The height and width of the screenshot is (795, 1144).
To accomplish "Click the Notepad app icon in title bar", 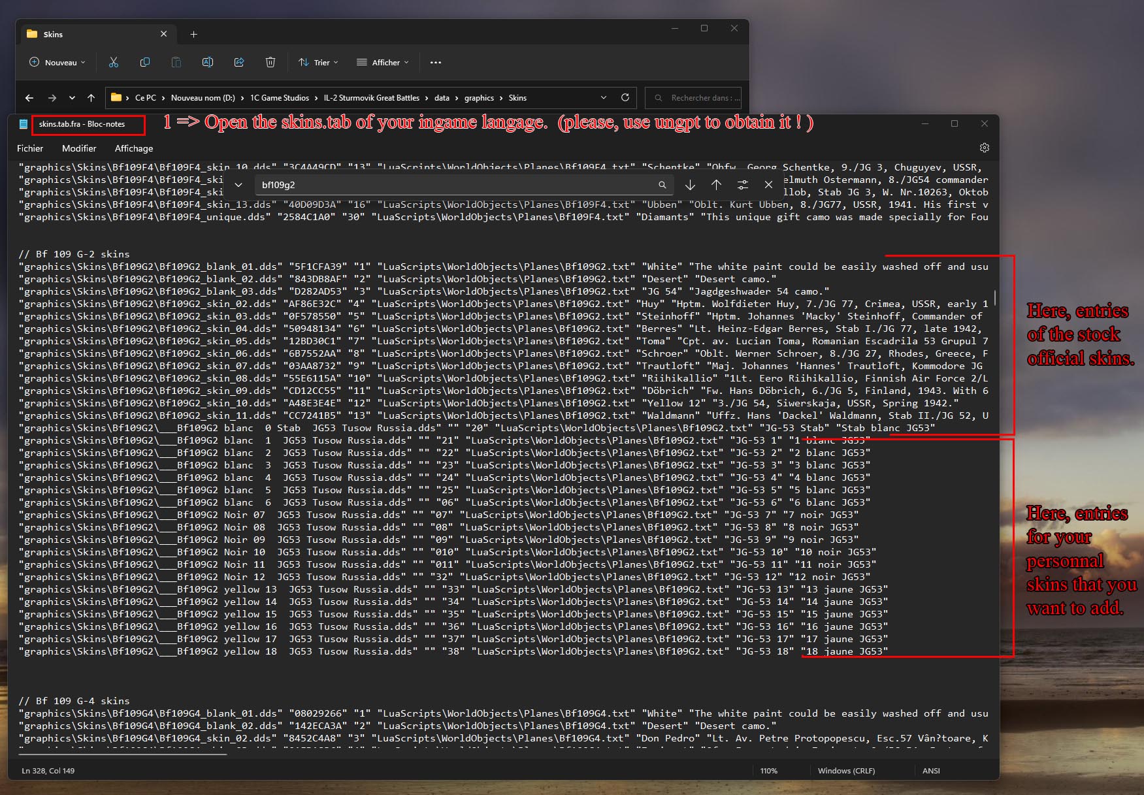I will [24, 123].
